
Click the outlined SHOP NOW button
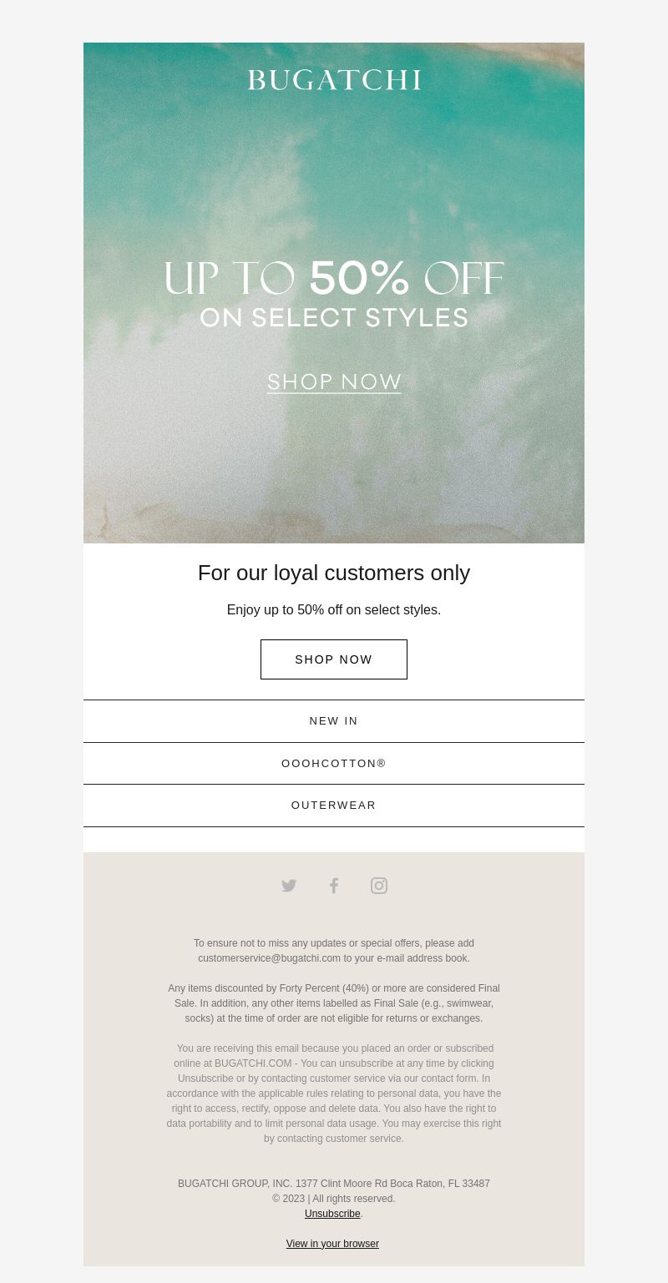(334, 659)
